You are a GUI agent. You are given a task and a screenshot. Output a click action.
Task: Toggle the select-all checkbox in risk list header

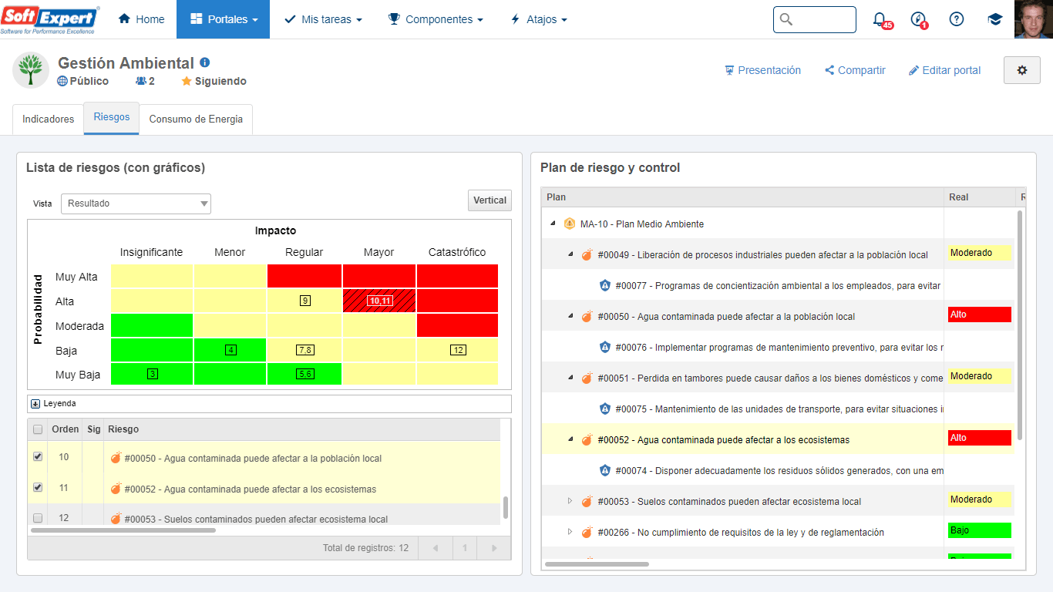[x=38, y=429]
